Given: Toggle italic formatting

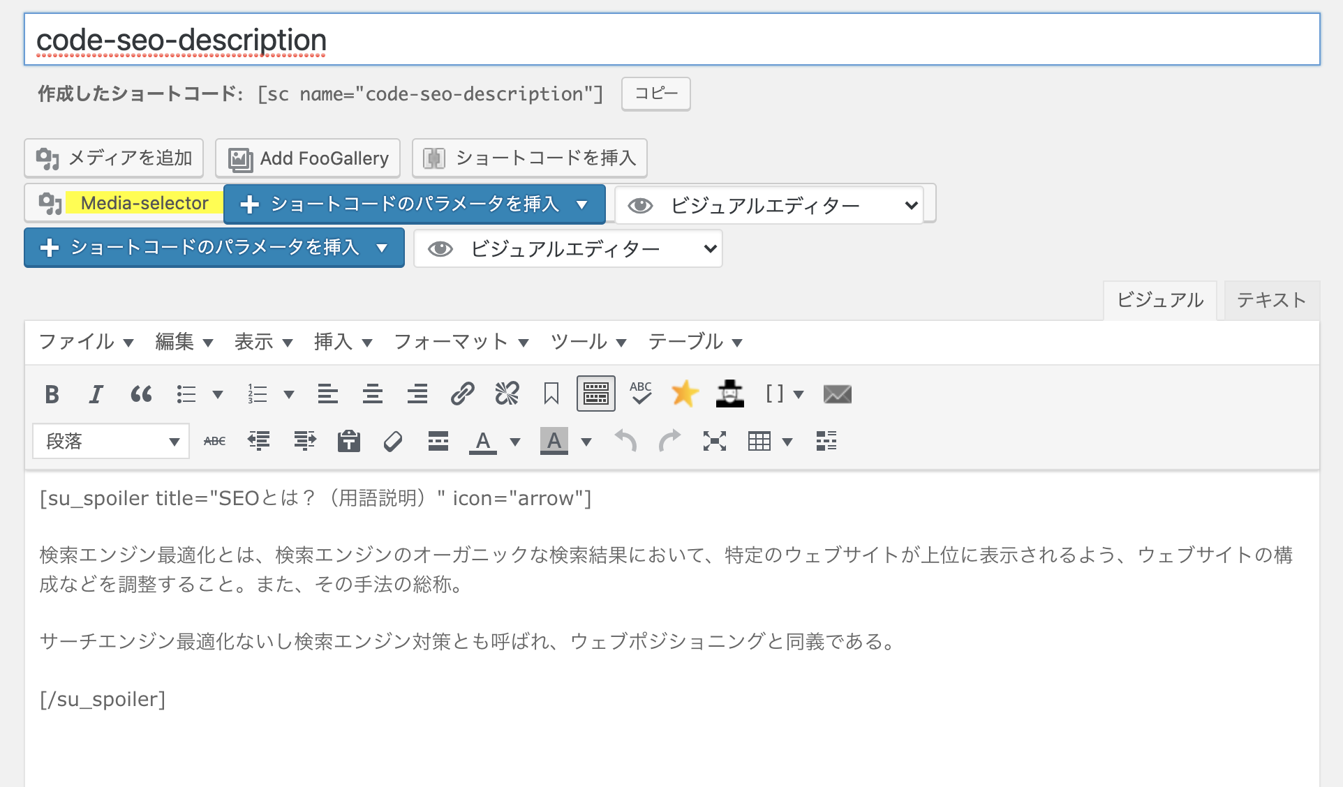Looking at the screenshot, I should [96, 394].
